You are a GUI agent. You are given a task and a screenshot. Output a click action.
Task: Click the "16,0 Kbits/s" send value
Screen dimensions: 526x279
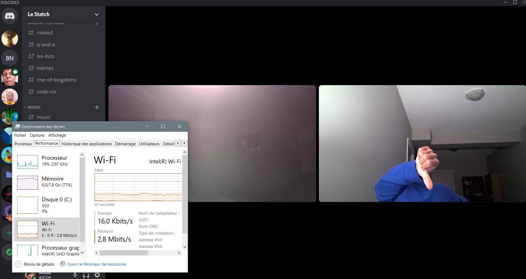coord(115,221)
